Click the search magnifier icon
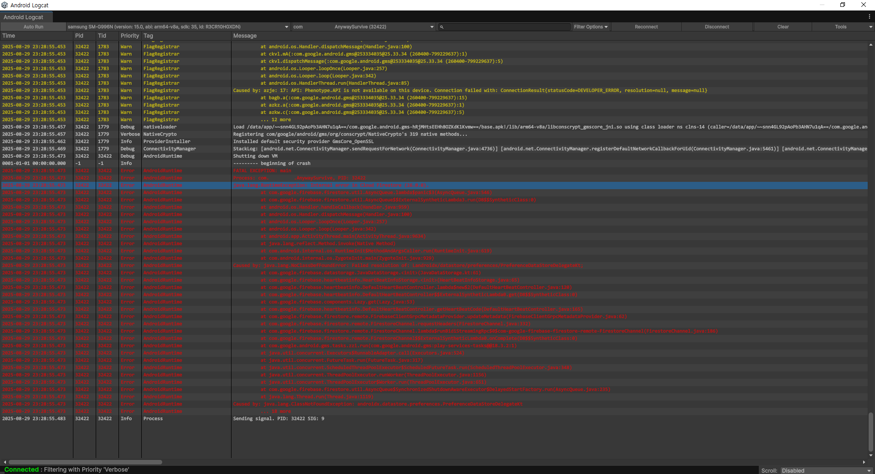875x474 pixels. [x=442, y=27]
